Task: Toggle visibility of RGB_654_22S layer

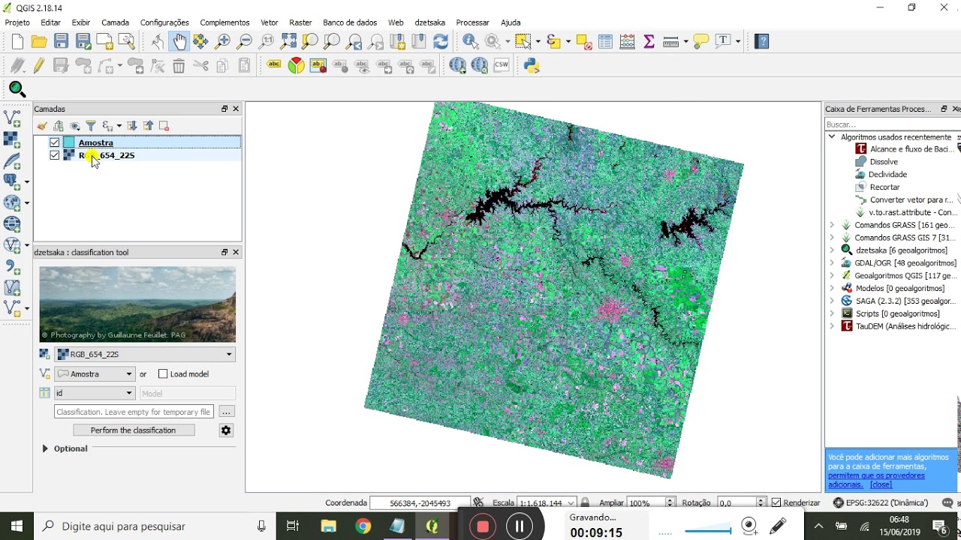Action: tap(55, 155)
